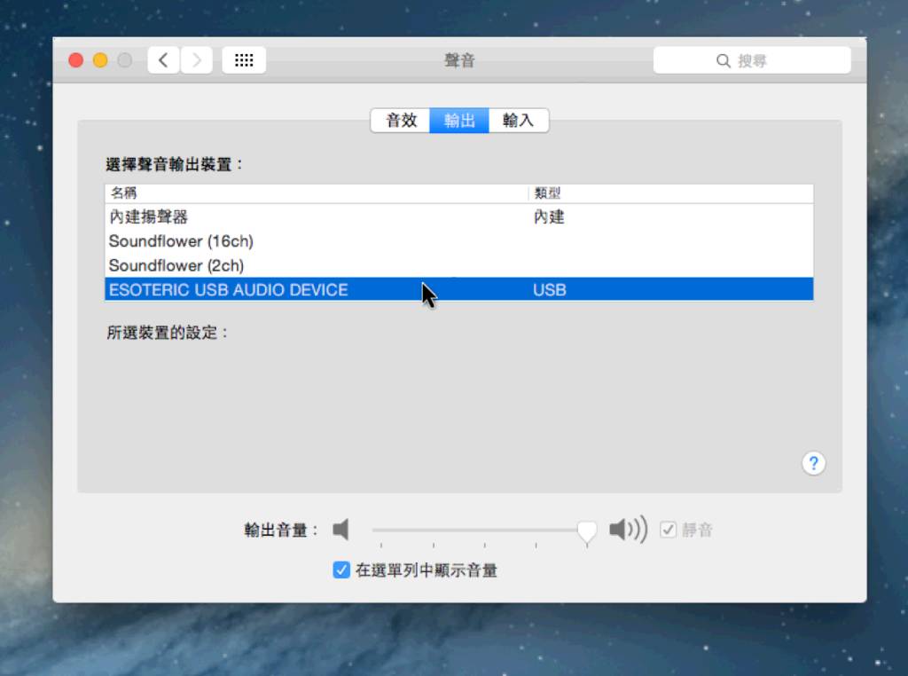Click the back navigation arrow
908x676 pixels.
click(163, 59)
